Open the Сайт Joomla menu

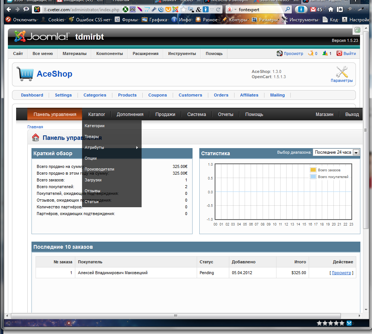[x=18, y=53]
